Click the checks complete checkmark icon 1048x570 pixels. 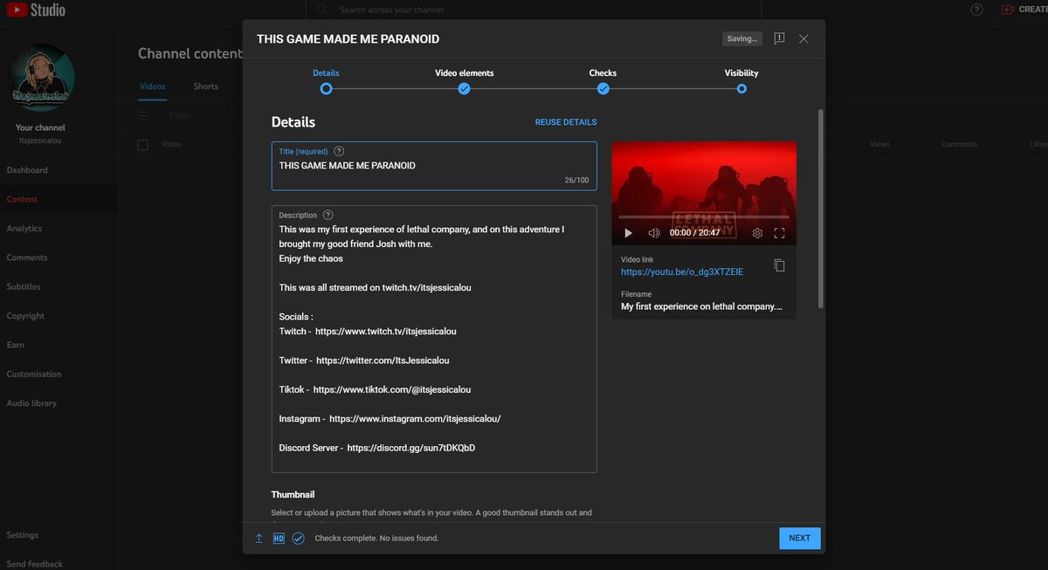click(x=298, y=539)
